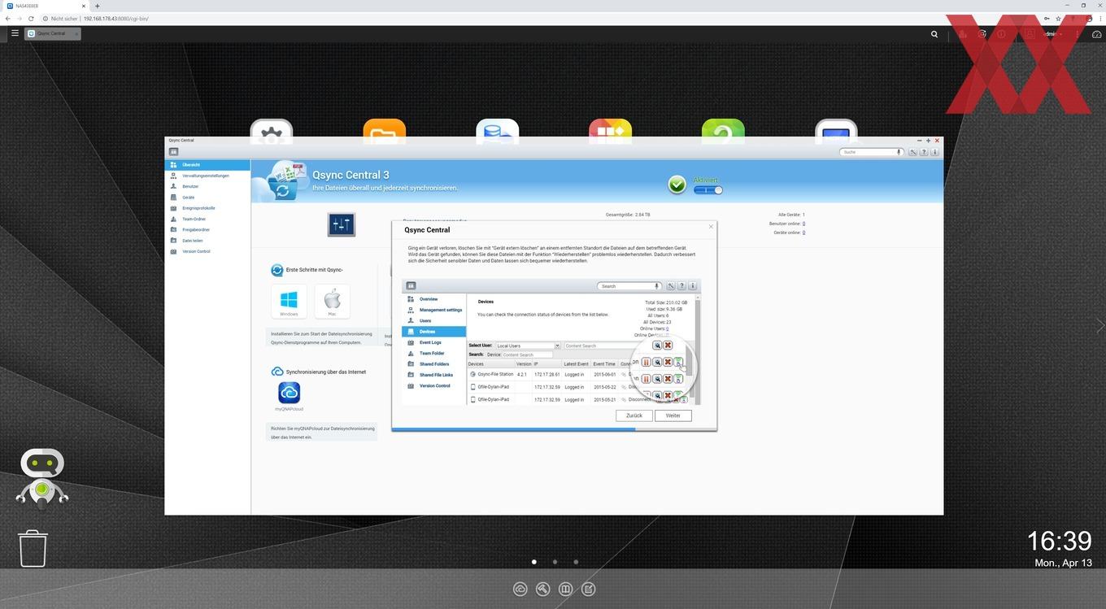Click the microphone icon in Suche field
The width and height of the screenshot is (1106, 609).
[899, 152]
